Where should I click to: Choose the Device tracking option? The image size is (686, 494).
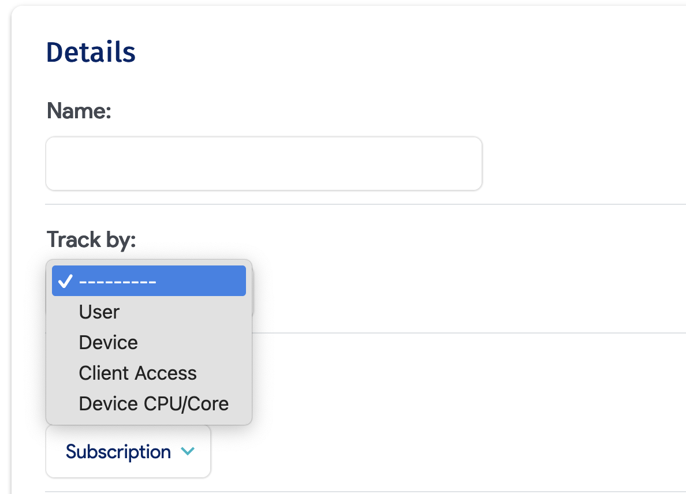[109, 343]
